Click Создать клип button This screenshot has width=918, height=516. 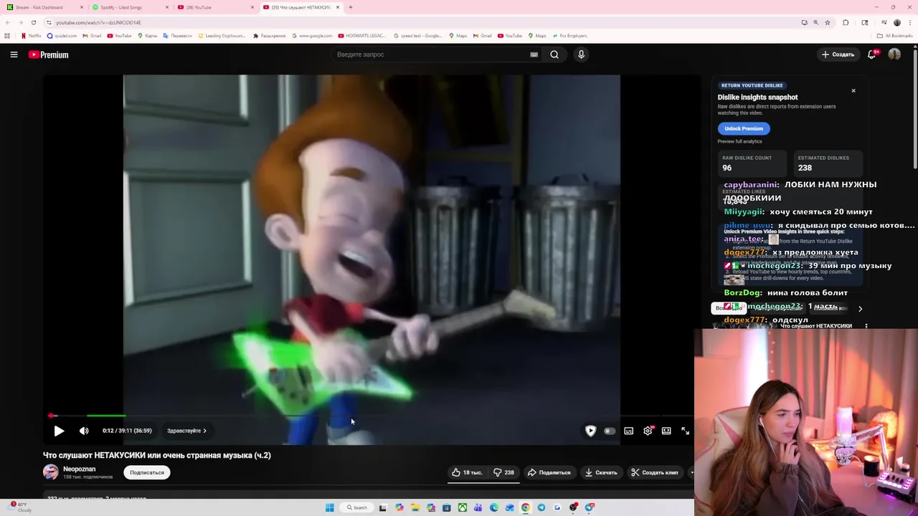point(655,472)
